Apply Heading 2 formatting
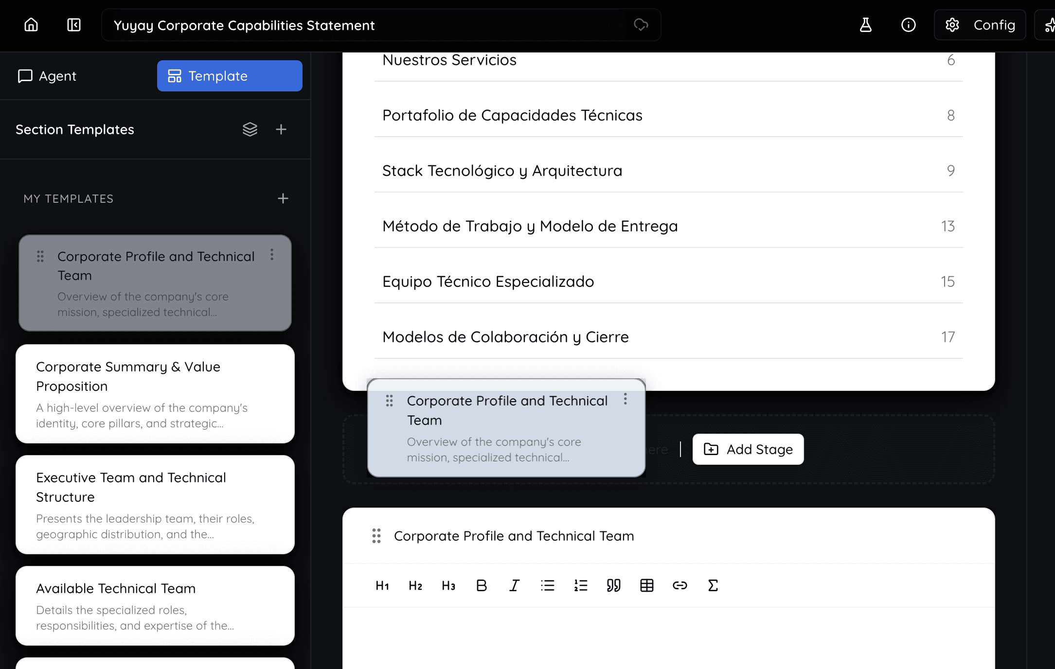The width and height of the screenshot is (1055, 669). point(415,585)
